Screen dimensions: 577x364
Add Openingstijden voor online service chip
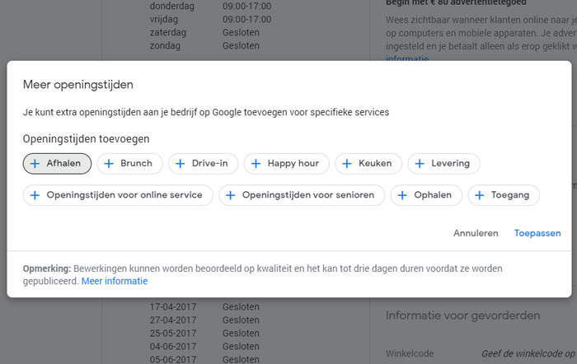118,195
